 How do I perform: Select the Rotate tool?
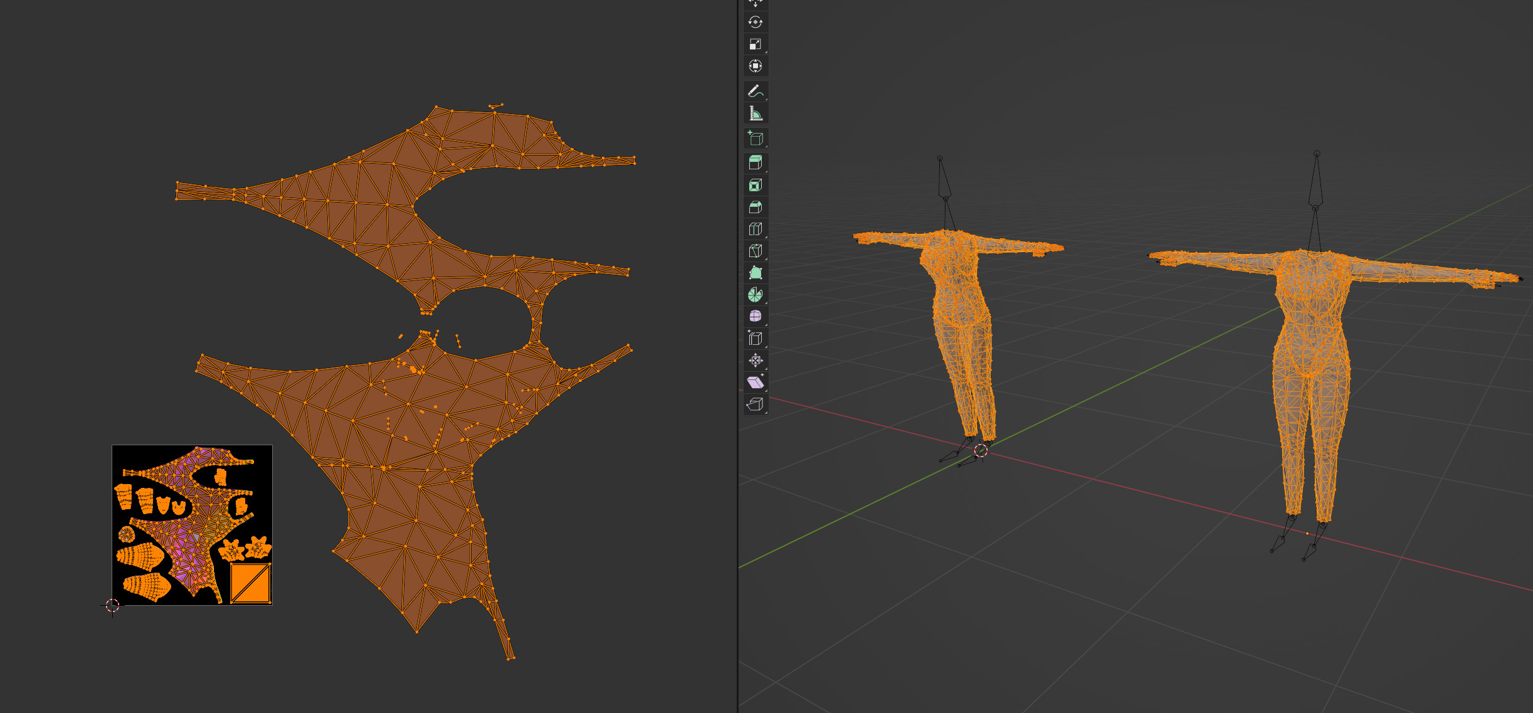(755, 22)
